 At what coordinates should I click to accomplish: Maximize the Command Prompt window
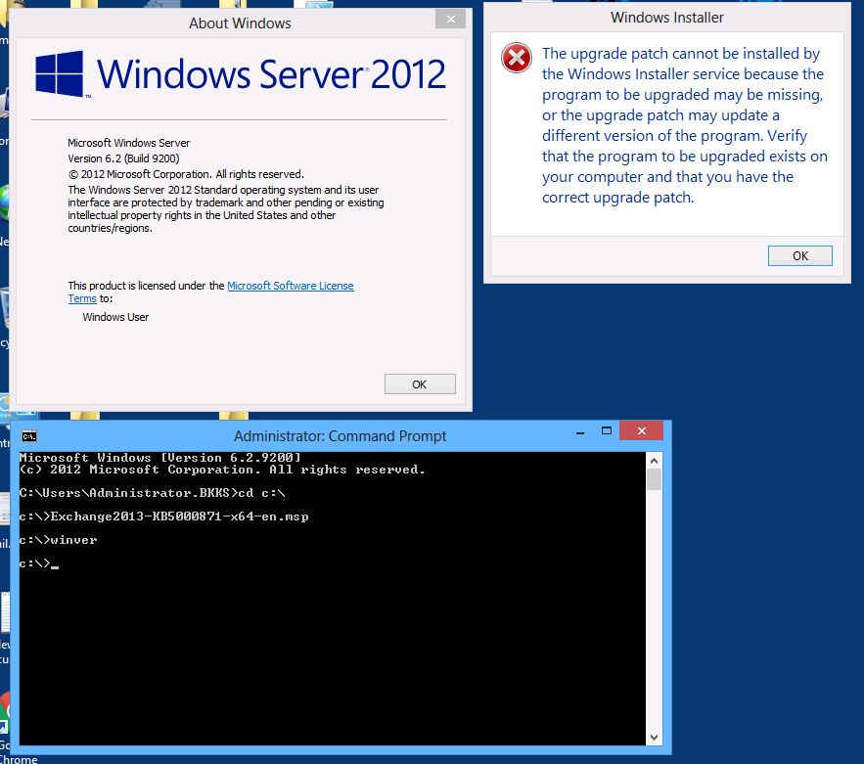606,430
